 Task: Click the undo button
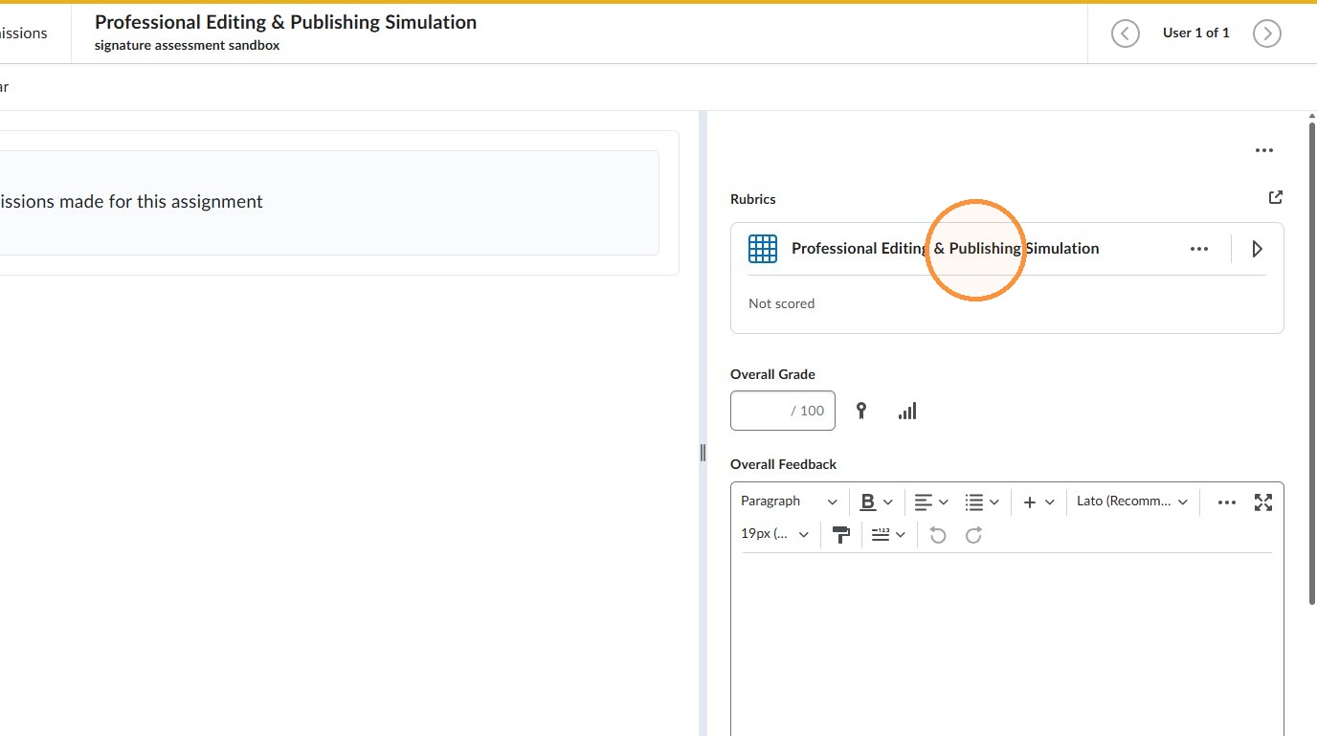point(938,535)
